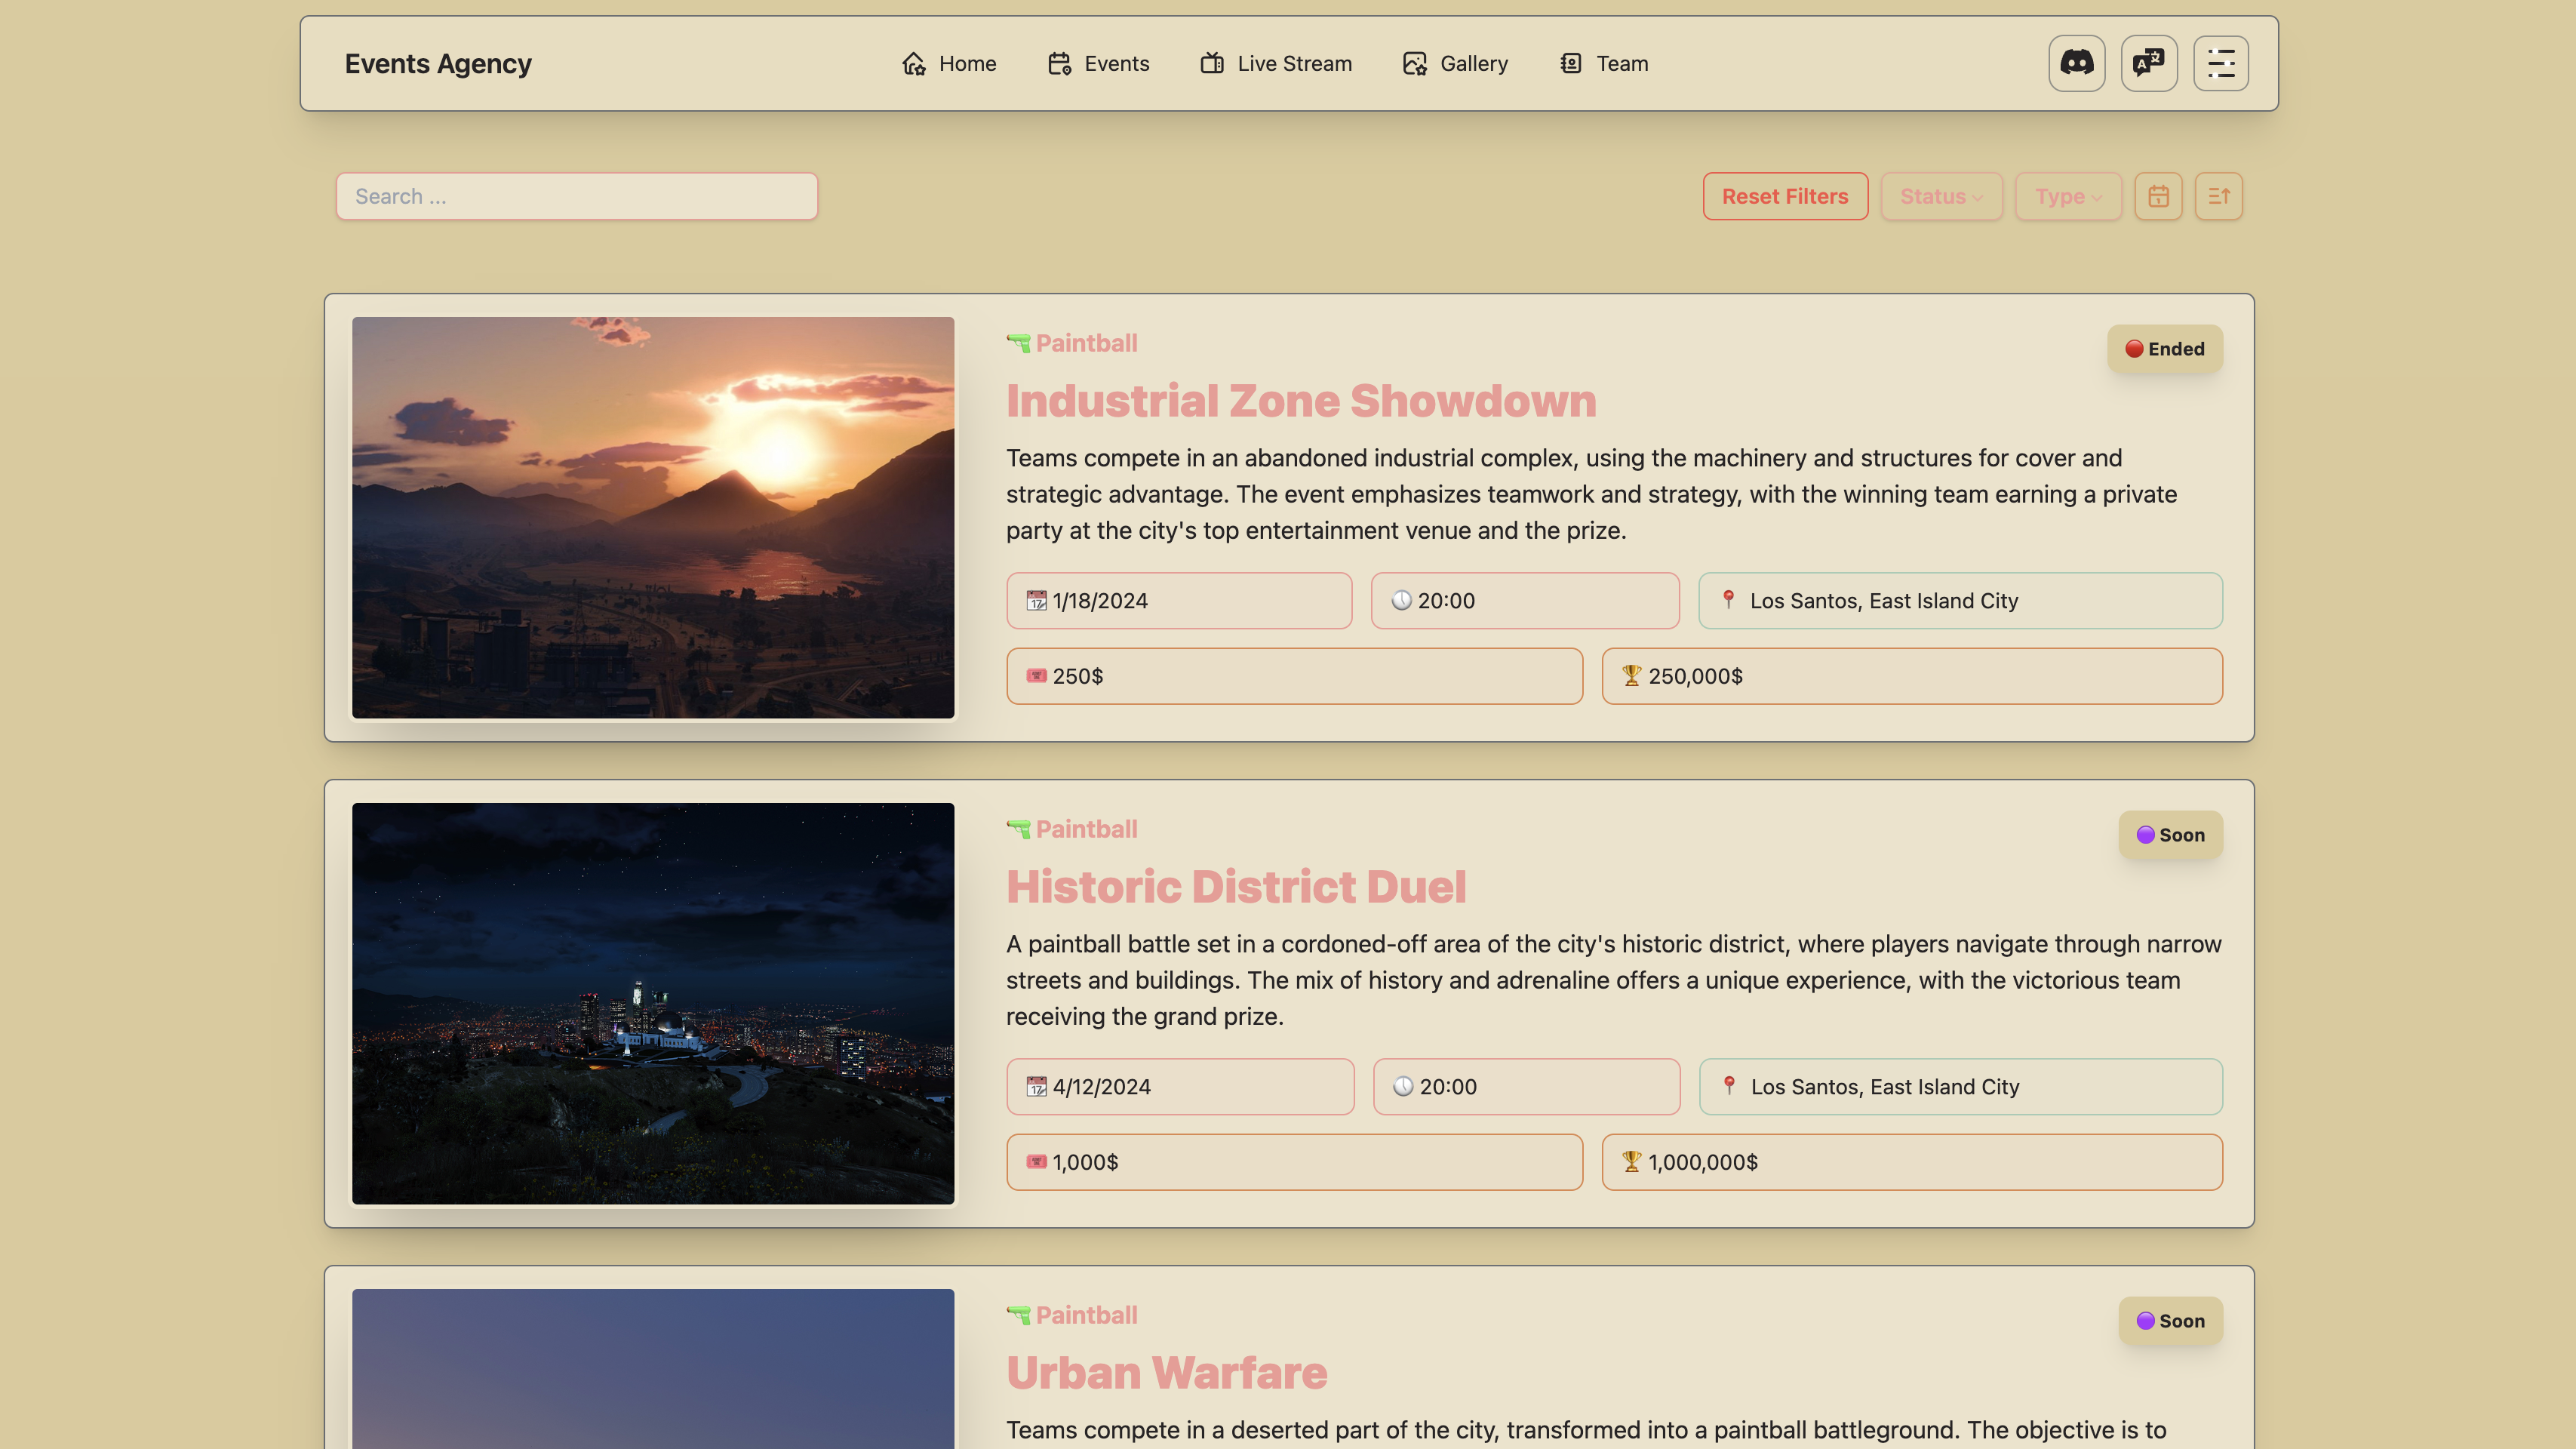This screenshot has height=1449, width=2576.
Task: Click the Gallery image icon
Action: pos(1414,63)
